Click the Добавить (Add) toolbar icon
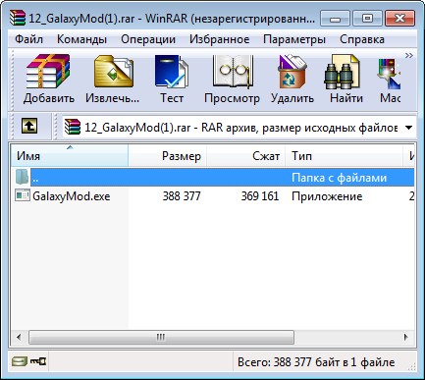Screen dimensions: 425x380 48,72
